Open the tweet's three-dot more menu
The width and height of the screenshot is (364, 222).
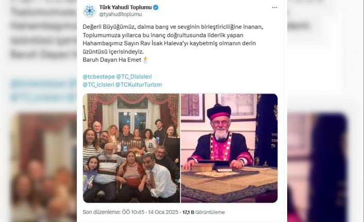(275, 8)
